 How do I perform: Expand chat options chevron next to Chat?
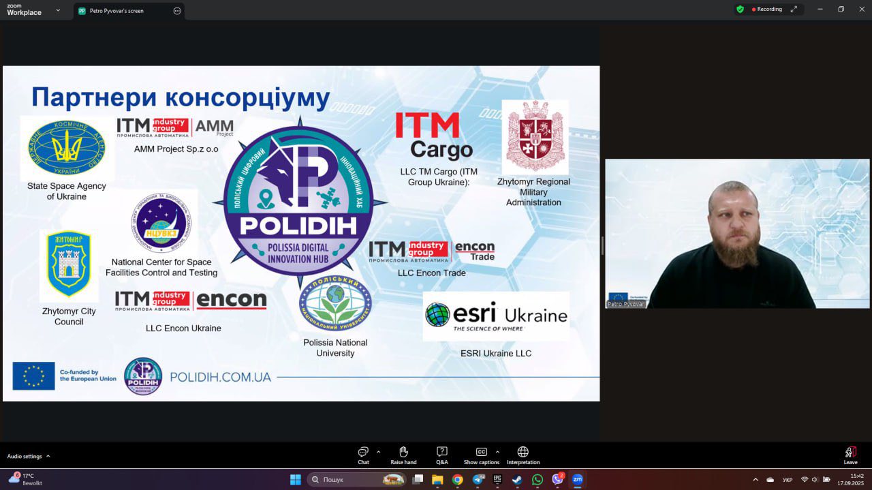[378, 452]
